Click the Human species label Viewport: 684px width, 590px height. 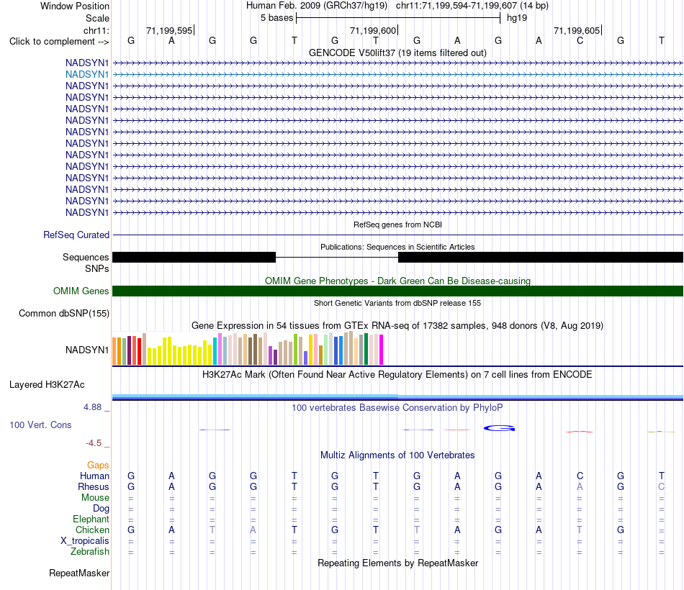(94, 476)
